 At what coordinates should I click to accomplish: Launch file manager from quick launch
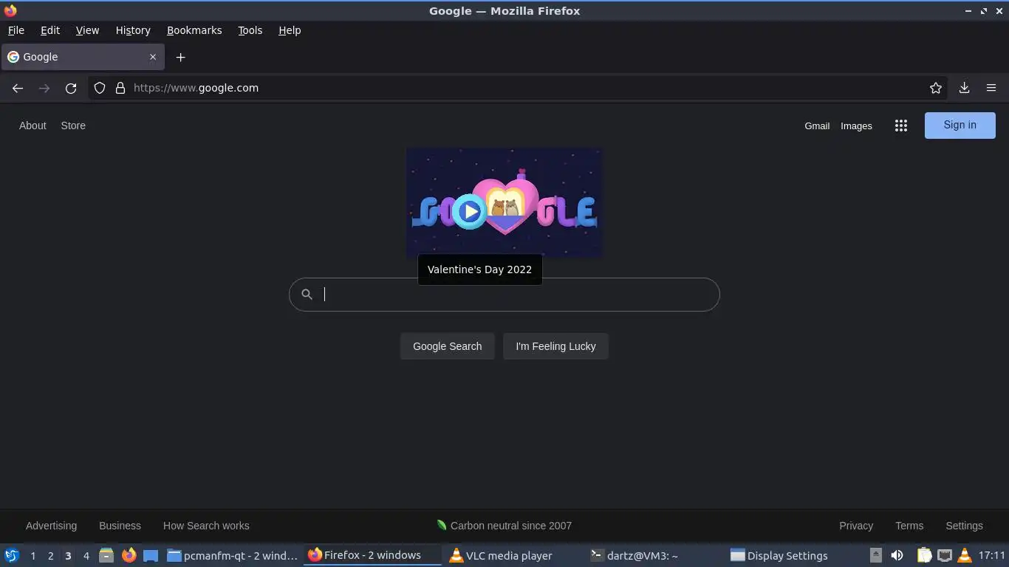106,555
